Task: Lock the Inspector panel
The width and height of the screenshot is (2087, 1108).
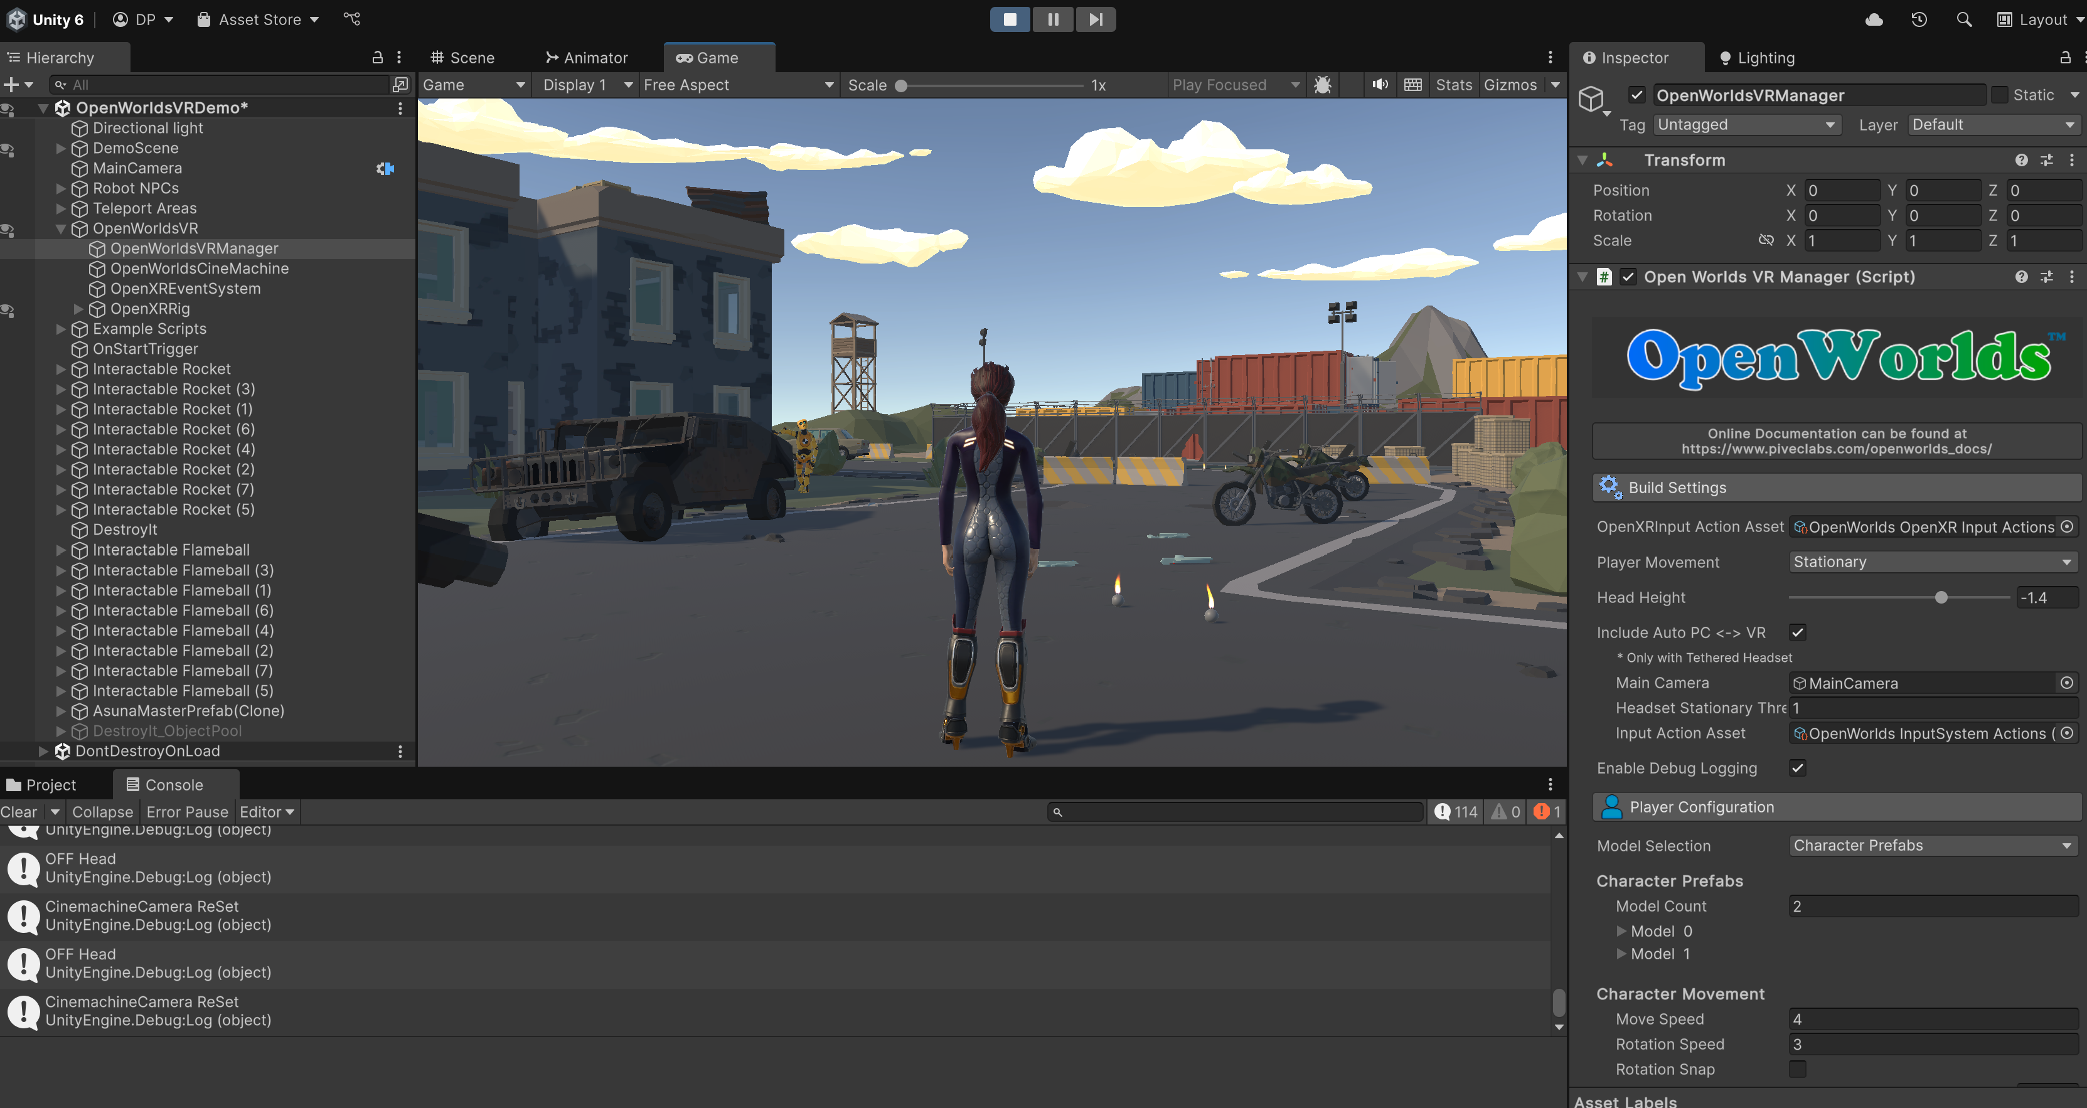Action: (x=2065, y=58)
